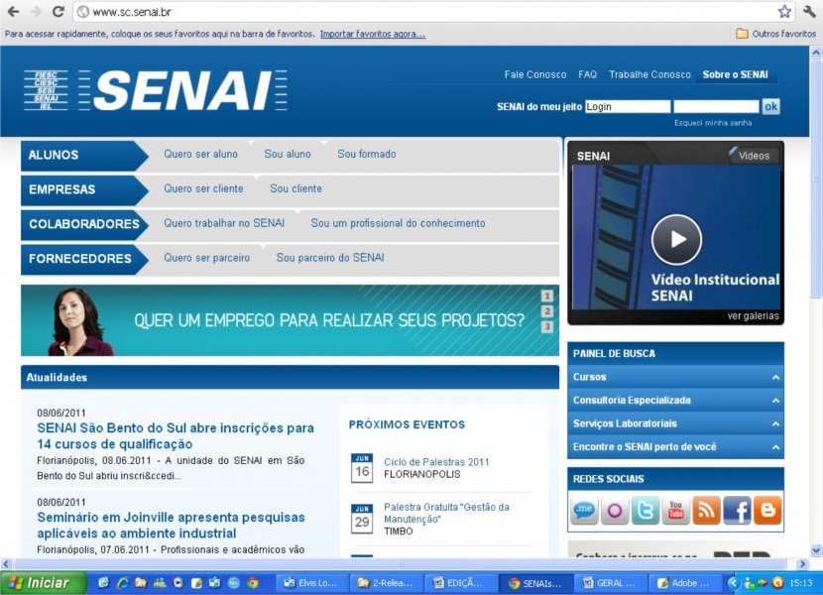823x595 pixels.
Task: Switch to the Adobe taskbar window
Action: pos(685,583)
